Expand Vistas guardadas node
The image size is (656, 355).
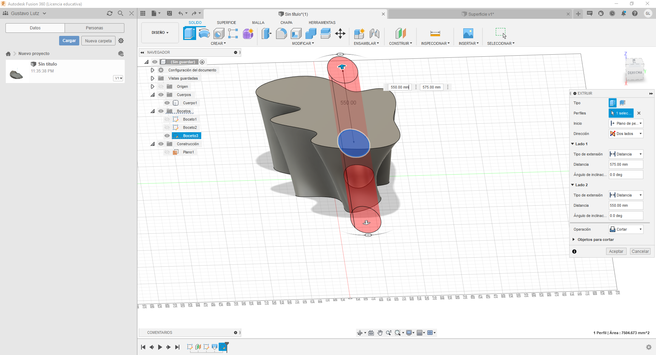[x=152, y=78]
